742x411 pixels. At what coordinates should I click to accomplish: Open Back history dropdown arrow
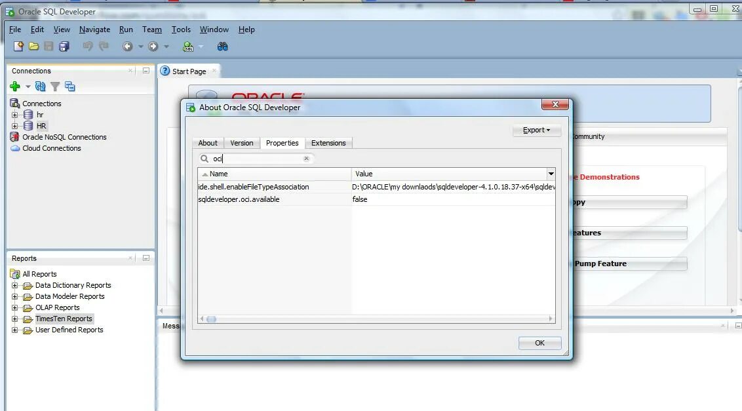140,47
